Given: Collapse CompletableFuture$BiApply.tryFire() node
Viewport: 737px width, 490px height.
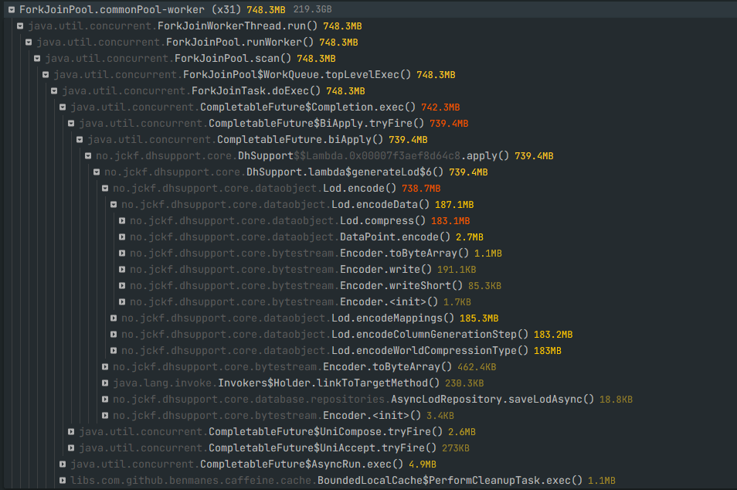Looking at the screenshot, I should (x=70, y=123).
